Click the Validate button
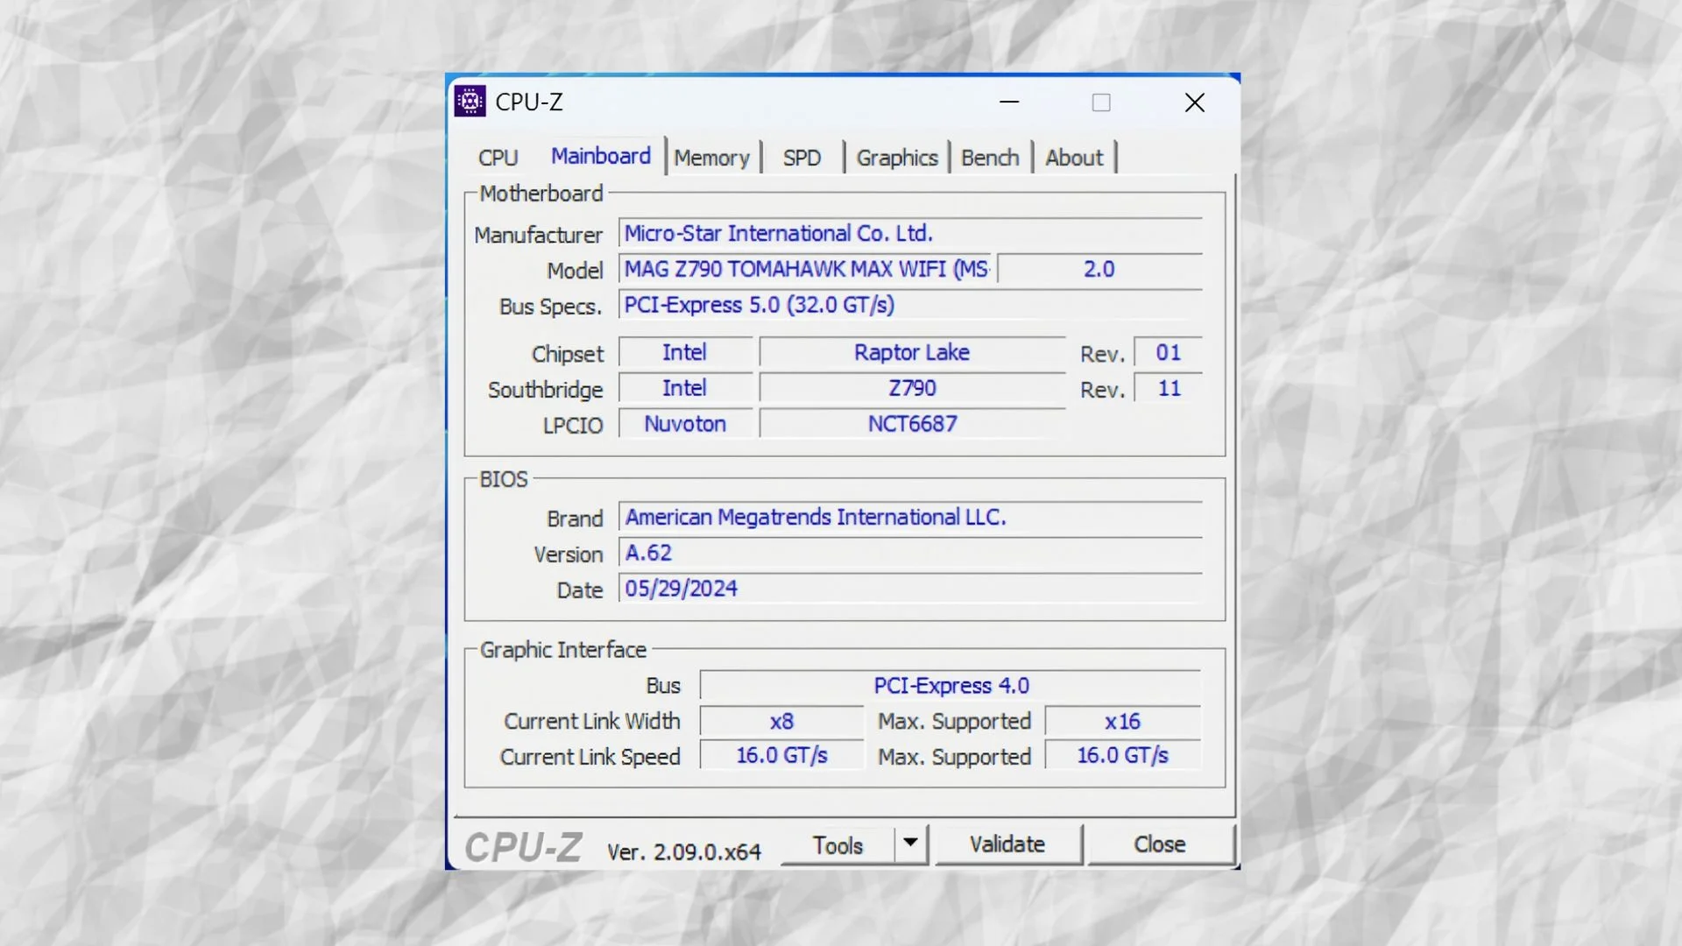1682x946 pixels. (1005, 844)
